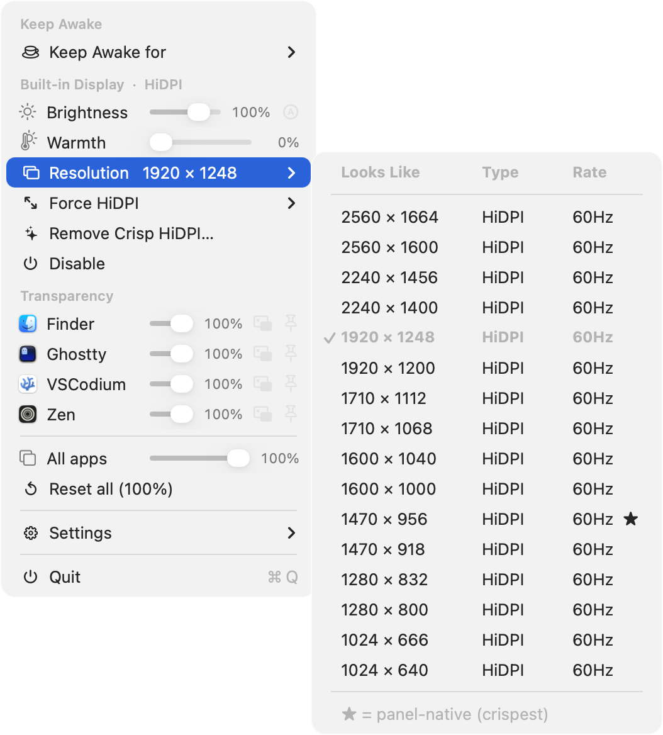Select the 1920 × 1200 resolution
The width and height of the screenshot is (663, 735).
[486, 368]
